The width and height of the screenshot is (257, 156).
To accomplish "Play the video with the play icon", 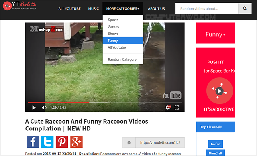I will coord(34,107).
